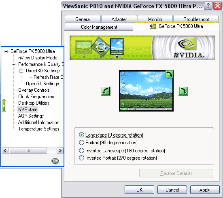Collapse the Performance & Quality node
Viewport: 223px width, 198px height.
pos(13,64)
